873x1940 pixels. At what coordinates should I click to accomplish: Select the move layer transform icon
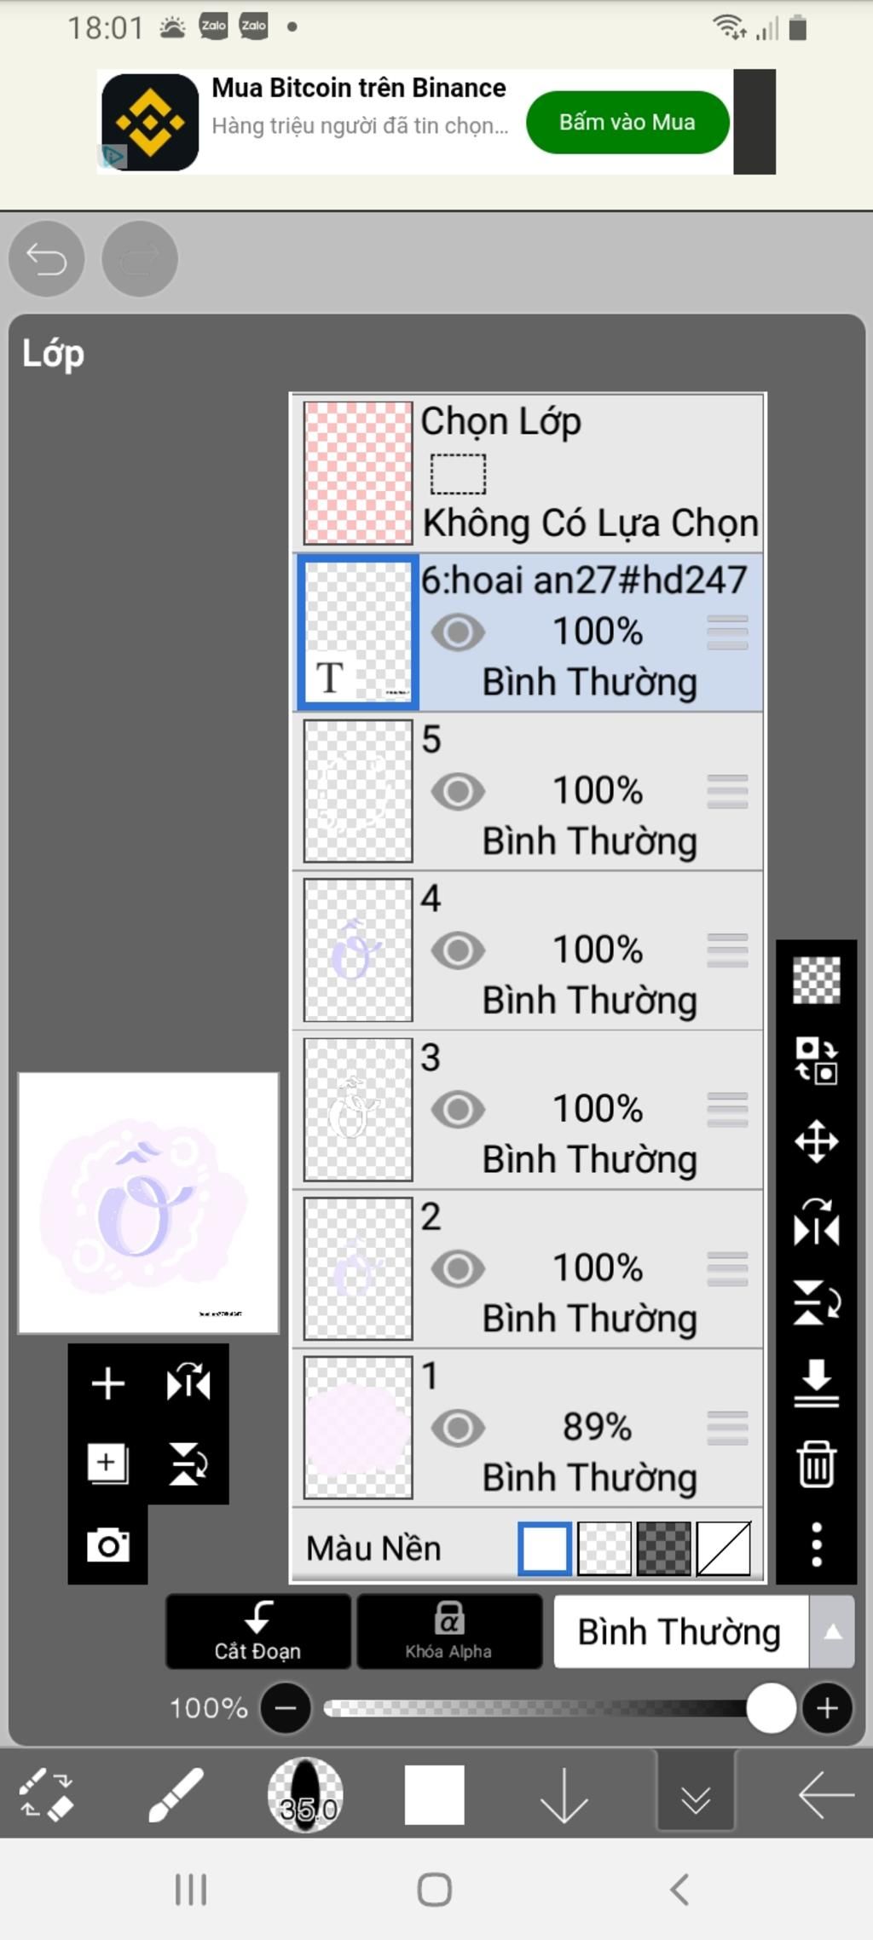pyautogui.click(x=816, y=1141)
